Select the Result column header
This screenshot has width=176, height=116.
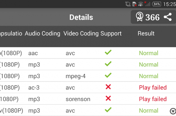[x=146, y=33]
